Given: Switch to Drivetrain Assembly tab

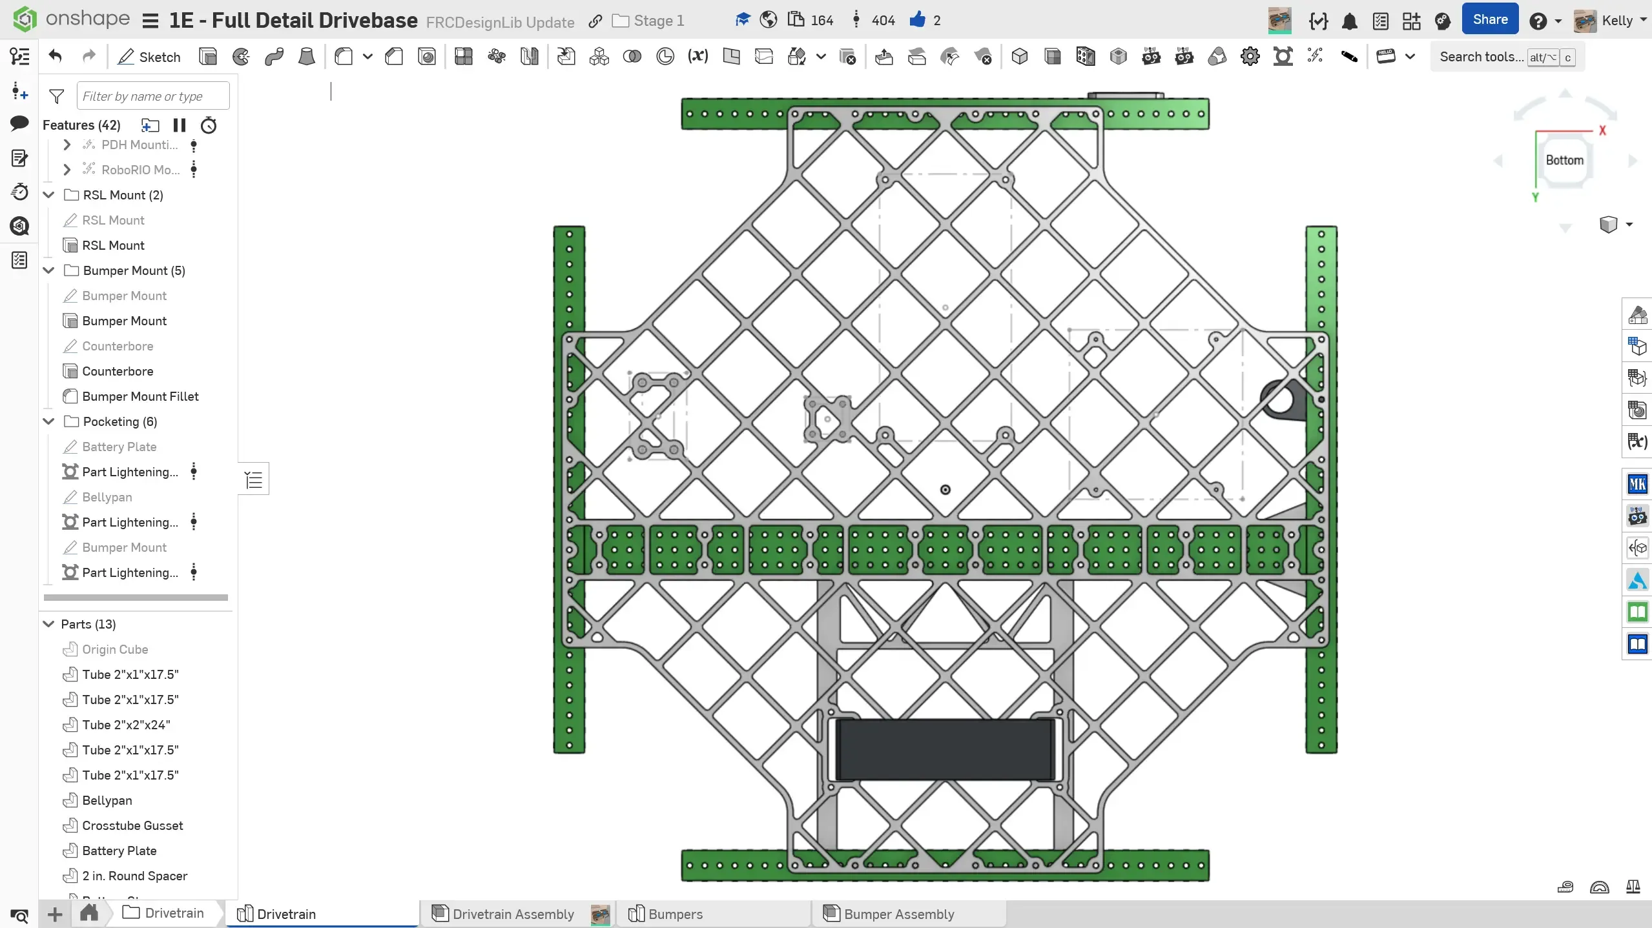Looking at the screenshot, I should (513, 914).
